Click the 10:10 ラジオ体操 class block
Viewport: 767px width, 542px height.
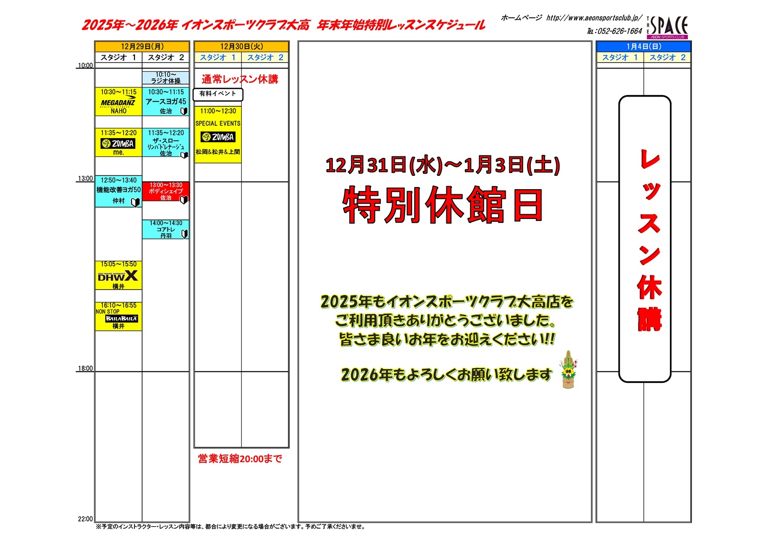pyautogui.click(x=166, y=78)
